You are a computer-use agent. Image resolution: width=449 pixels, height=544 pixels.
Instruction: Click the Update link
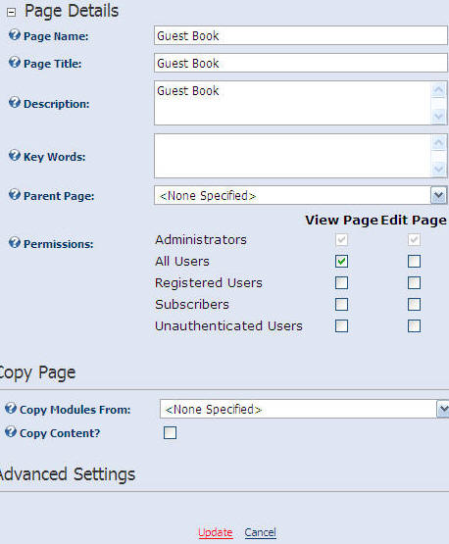216,532
